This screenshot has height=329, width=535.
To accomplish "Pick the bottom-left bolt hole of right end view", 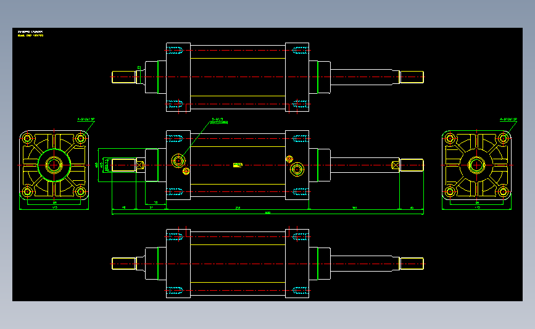I will click(450, 191).
